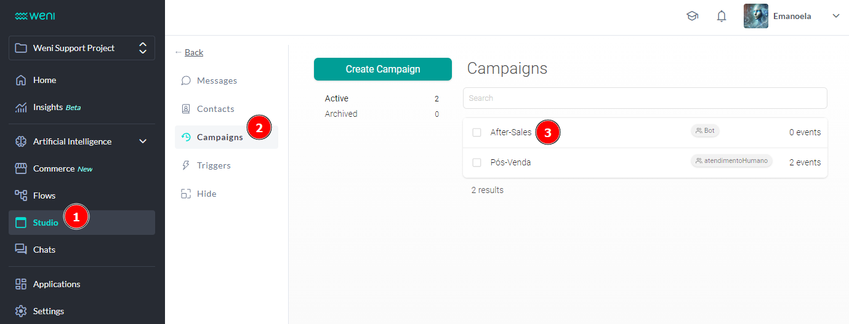Click the graduation cap learning icon

pyautogui.click(x=692, y=17)
